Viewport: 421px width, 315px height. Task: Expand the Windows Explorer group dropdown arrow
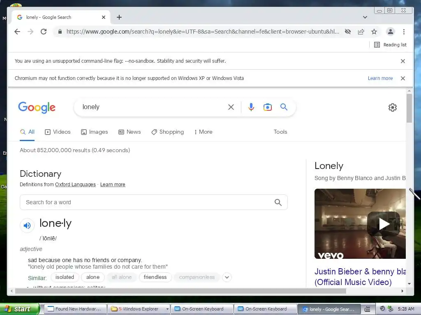coord(167,309)
